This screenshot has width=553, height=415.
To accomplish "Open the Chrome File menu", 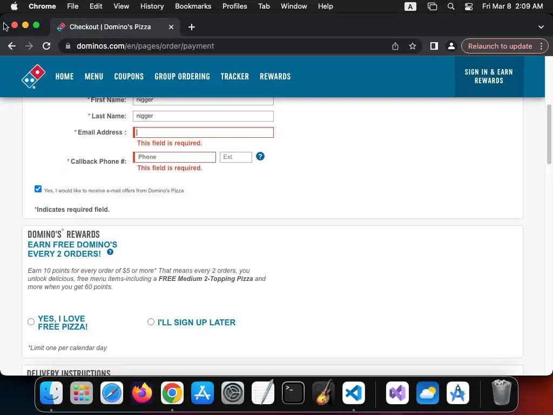I will [73, 6].
